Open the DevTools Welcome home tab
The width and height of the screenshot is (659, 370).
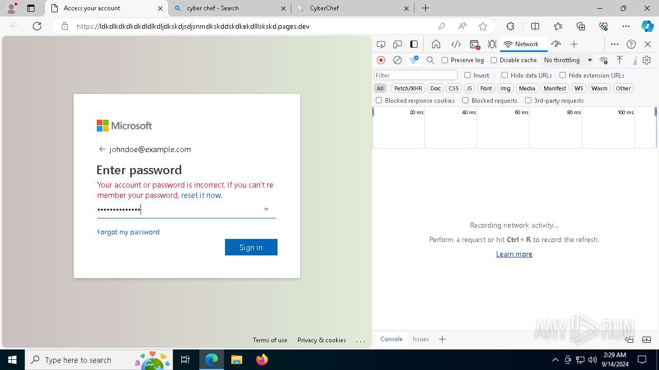[436, 44]
